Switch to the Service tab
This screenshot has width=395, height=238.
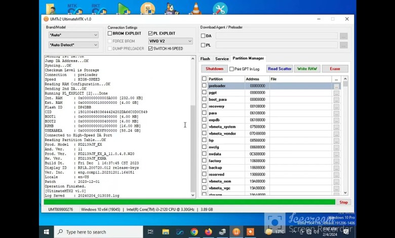(222, 59)
